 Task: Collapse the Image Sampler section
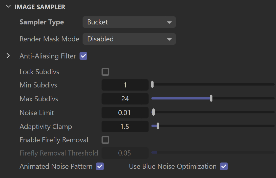[8, 7]
